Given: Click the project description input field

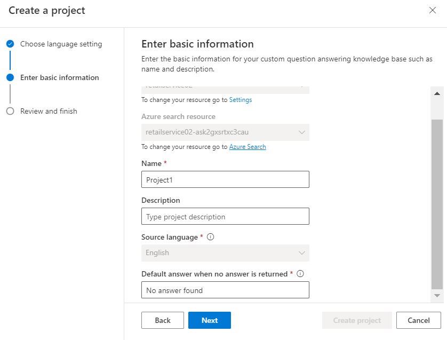Looking at the screenshot, I should click(x=224, y=216).
